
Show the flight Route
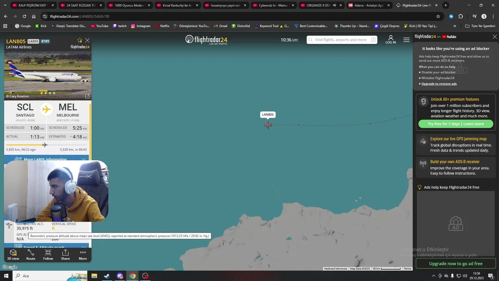tap(31, 254)
